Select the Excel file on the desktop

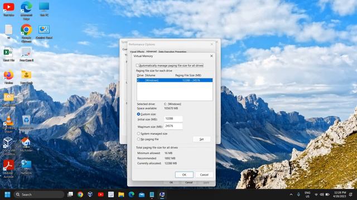coord(9,54)
